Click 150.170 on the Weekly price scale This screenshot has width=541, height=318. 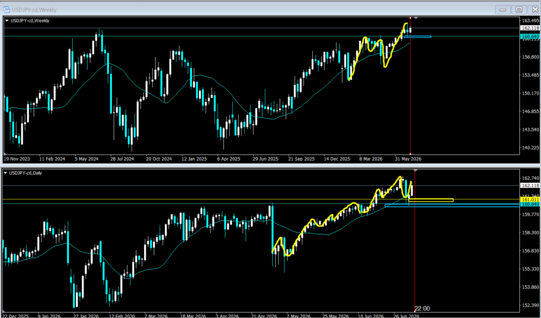530,93
